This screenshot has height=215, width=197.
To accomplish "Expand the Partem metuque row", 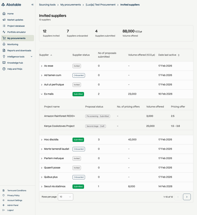I will coord(42,158).
